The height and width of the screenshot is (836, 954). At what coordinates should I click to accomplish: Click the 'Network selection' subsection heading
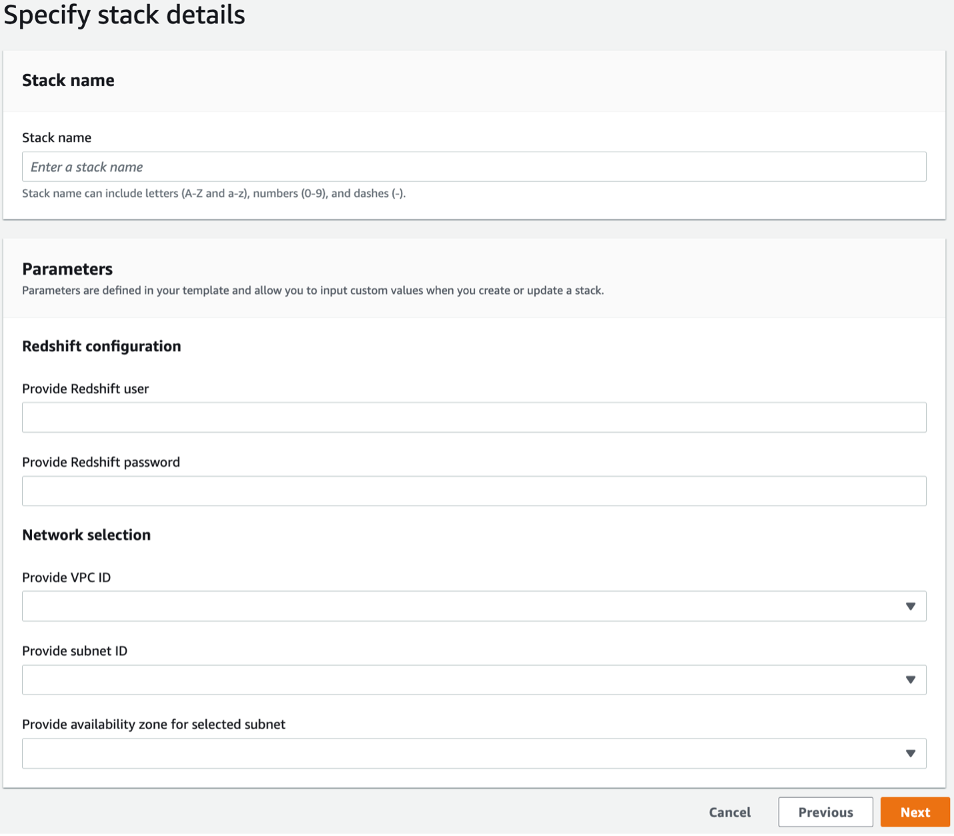point(86,535)
